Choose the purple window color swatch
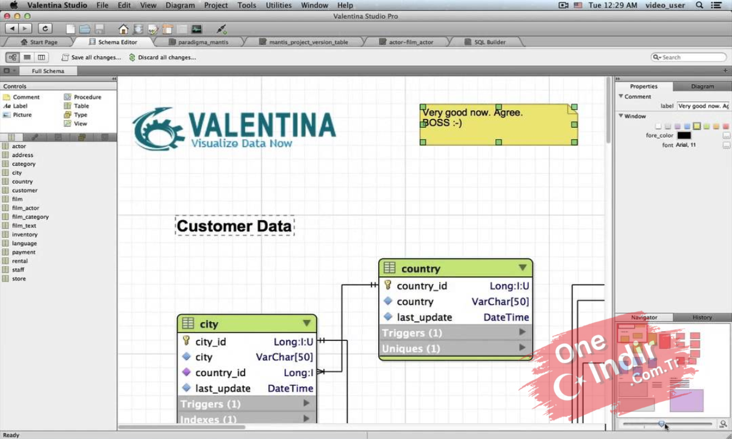 pyautogui.click(x=678, y=126)
